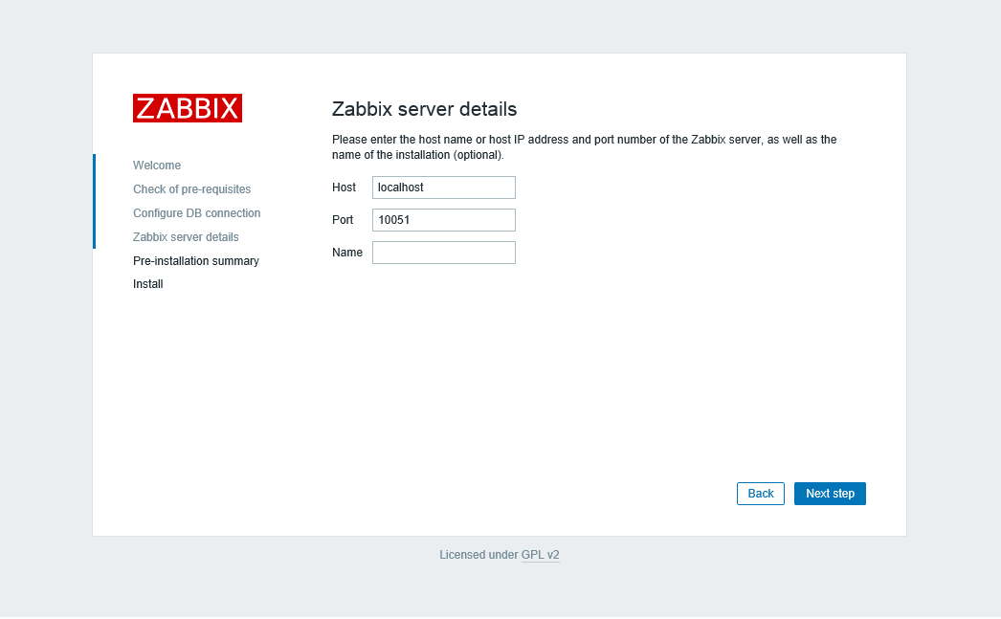Select the Install step in sidebar

(x=148, y=284)
